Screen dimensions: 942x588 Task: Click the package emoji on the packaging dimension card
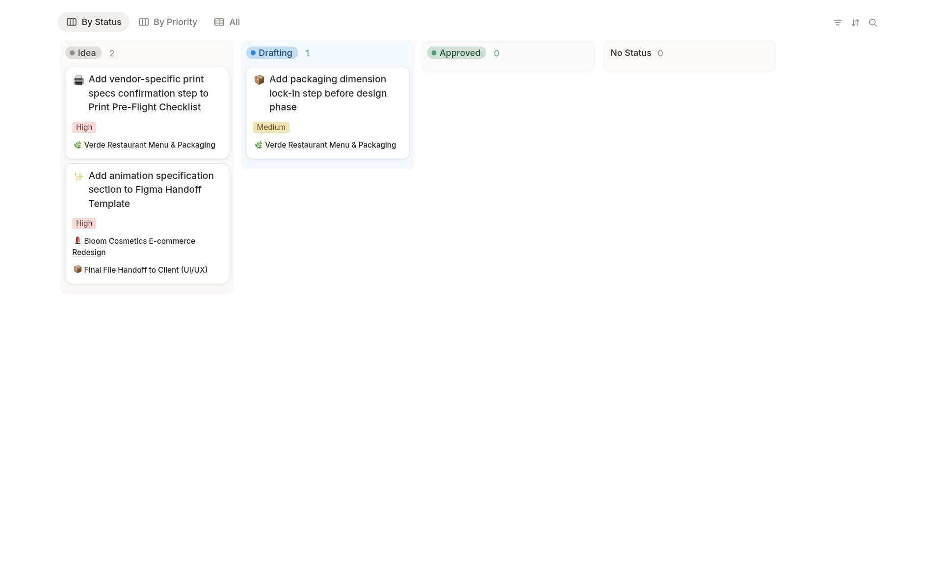coord(259,79)
